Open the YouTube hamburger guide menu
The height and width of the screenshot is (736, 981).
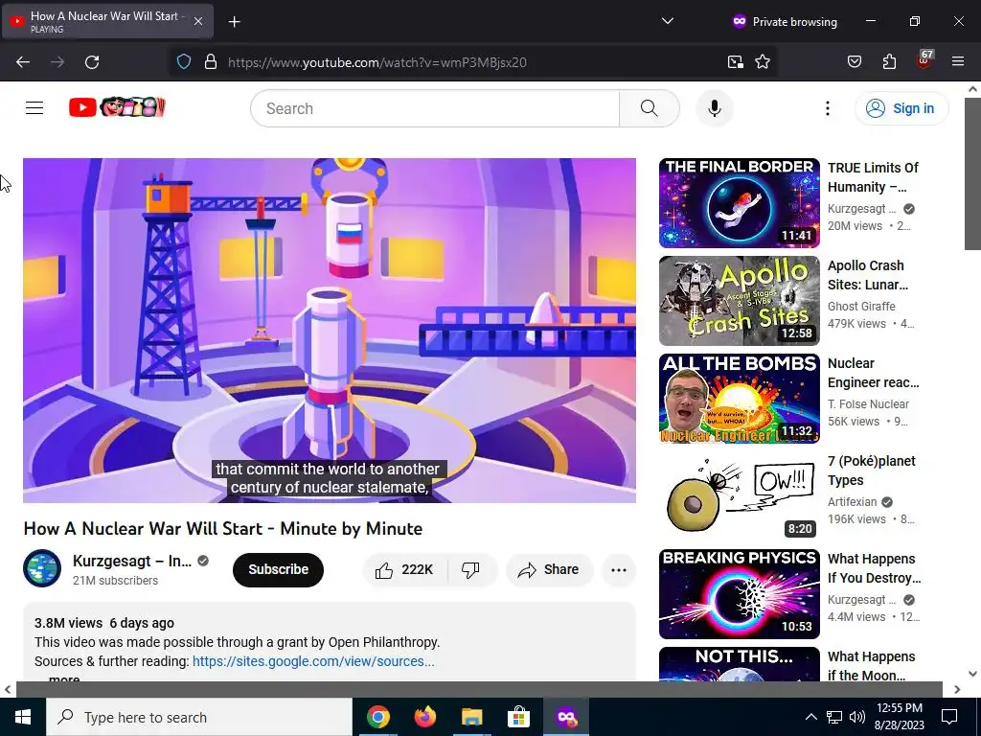point(34,108)
